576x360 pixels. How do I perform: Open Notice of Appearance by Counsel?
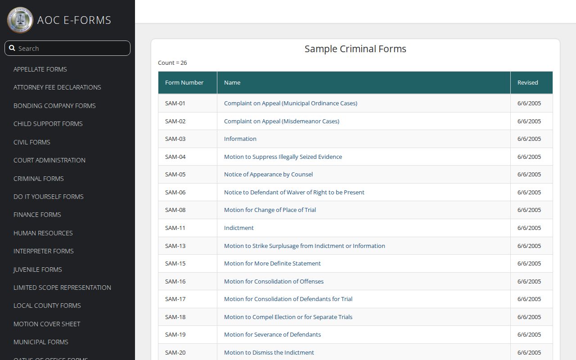(268, 174)
